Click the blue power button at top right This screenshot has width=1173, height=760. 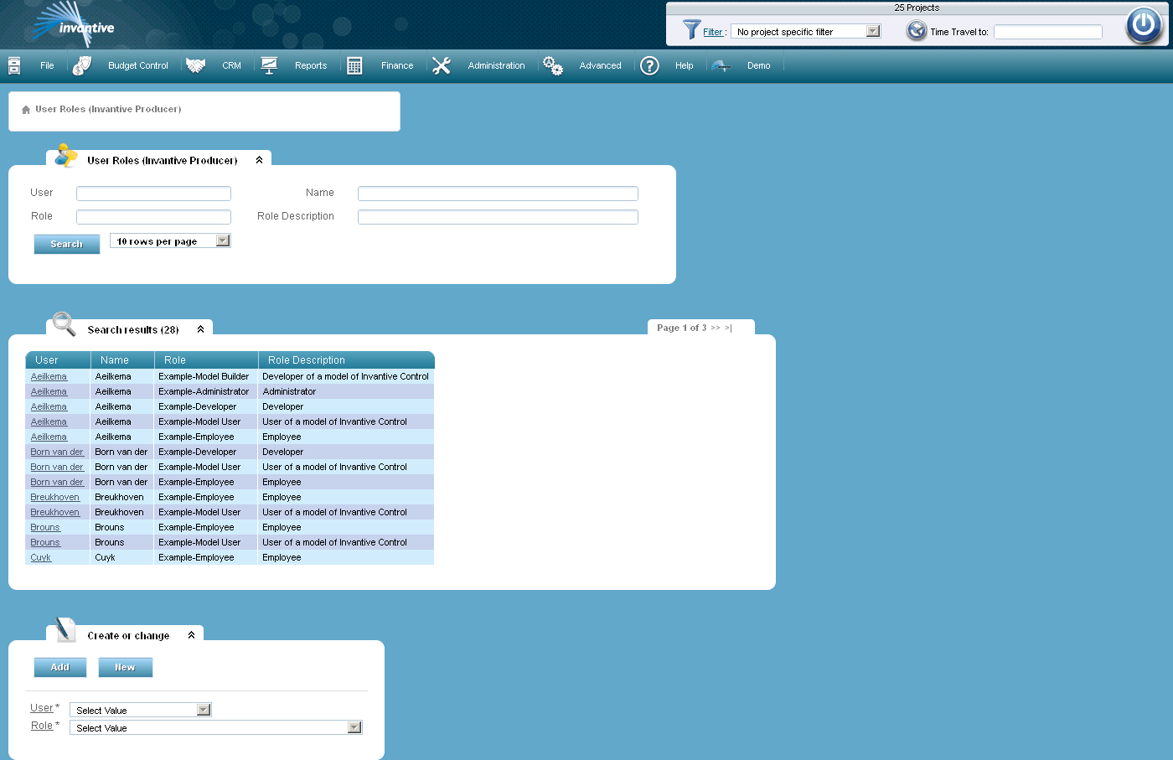(x=1144, y=26)
